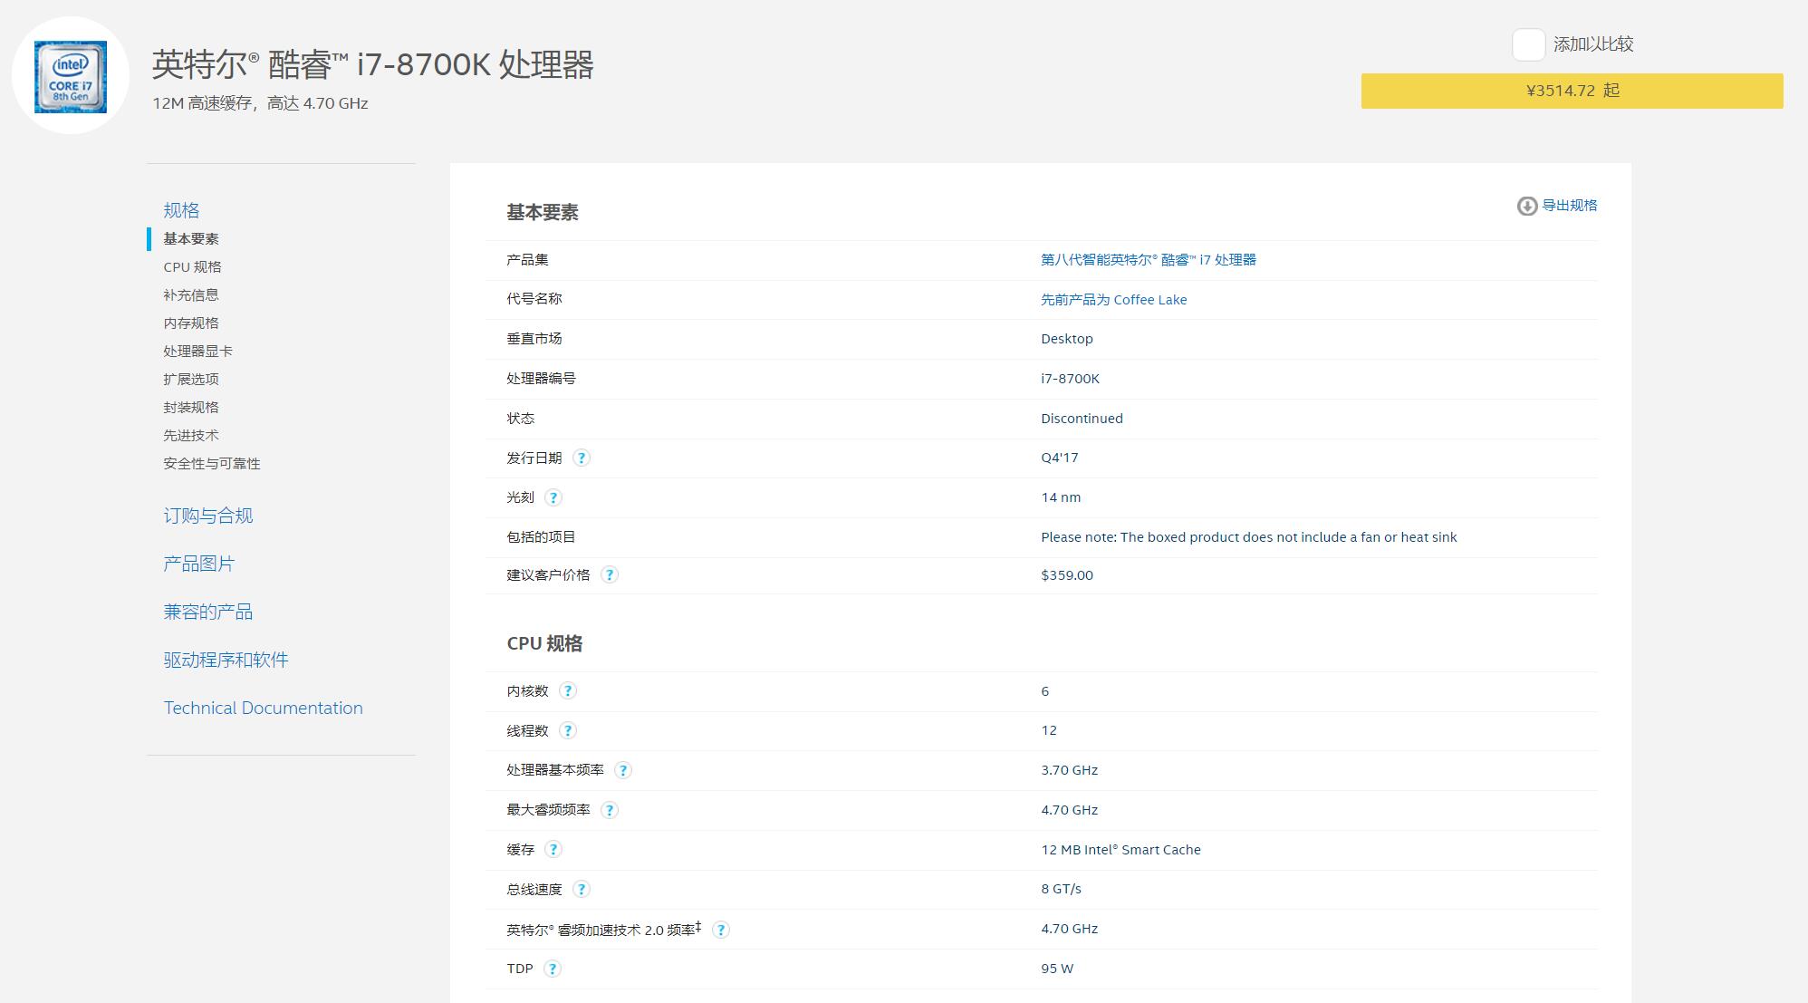Jump to 扩展选项 in sidebar

[191, 380]
